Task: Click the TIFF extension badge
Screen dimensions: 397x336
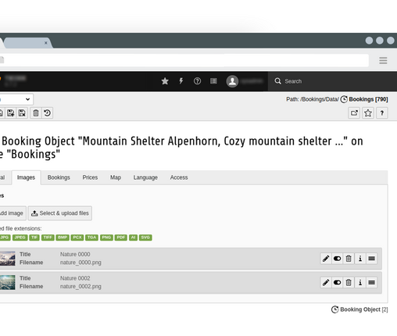Action: pos(48,238)
